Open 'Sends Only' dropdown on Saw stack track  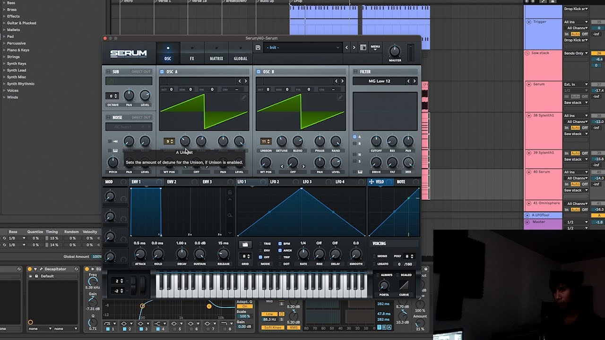(x=576, y=53)
